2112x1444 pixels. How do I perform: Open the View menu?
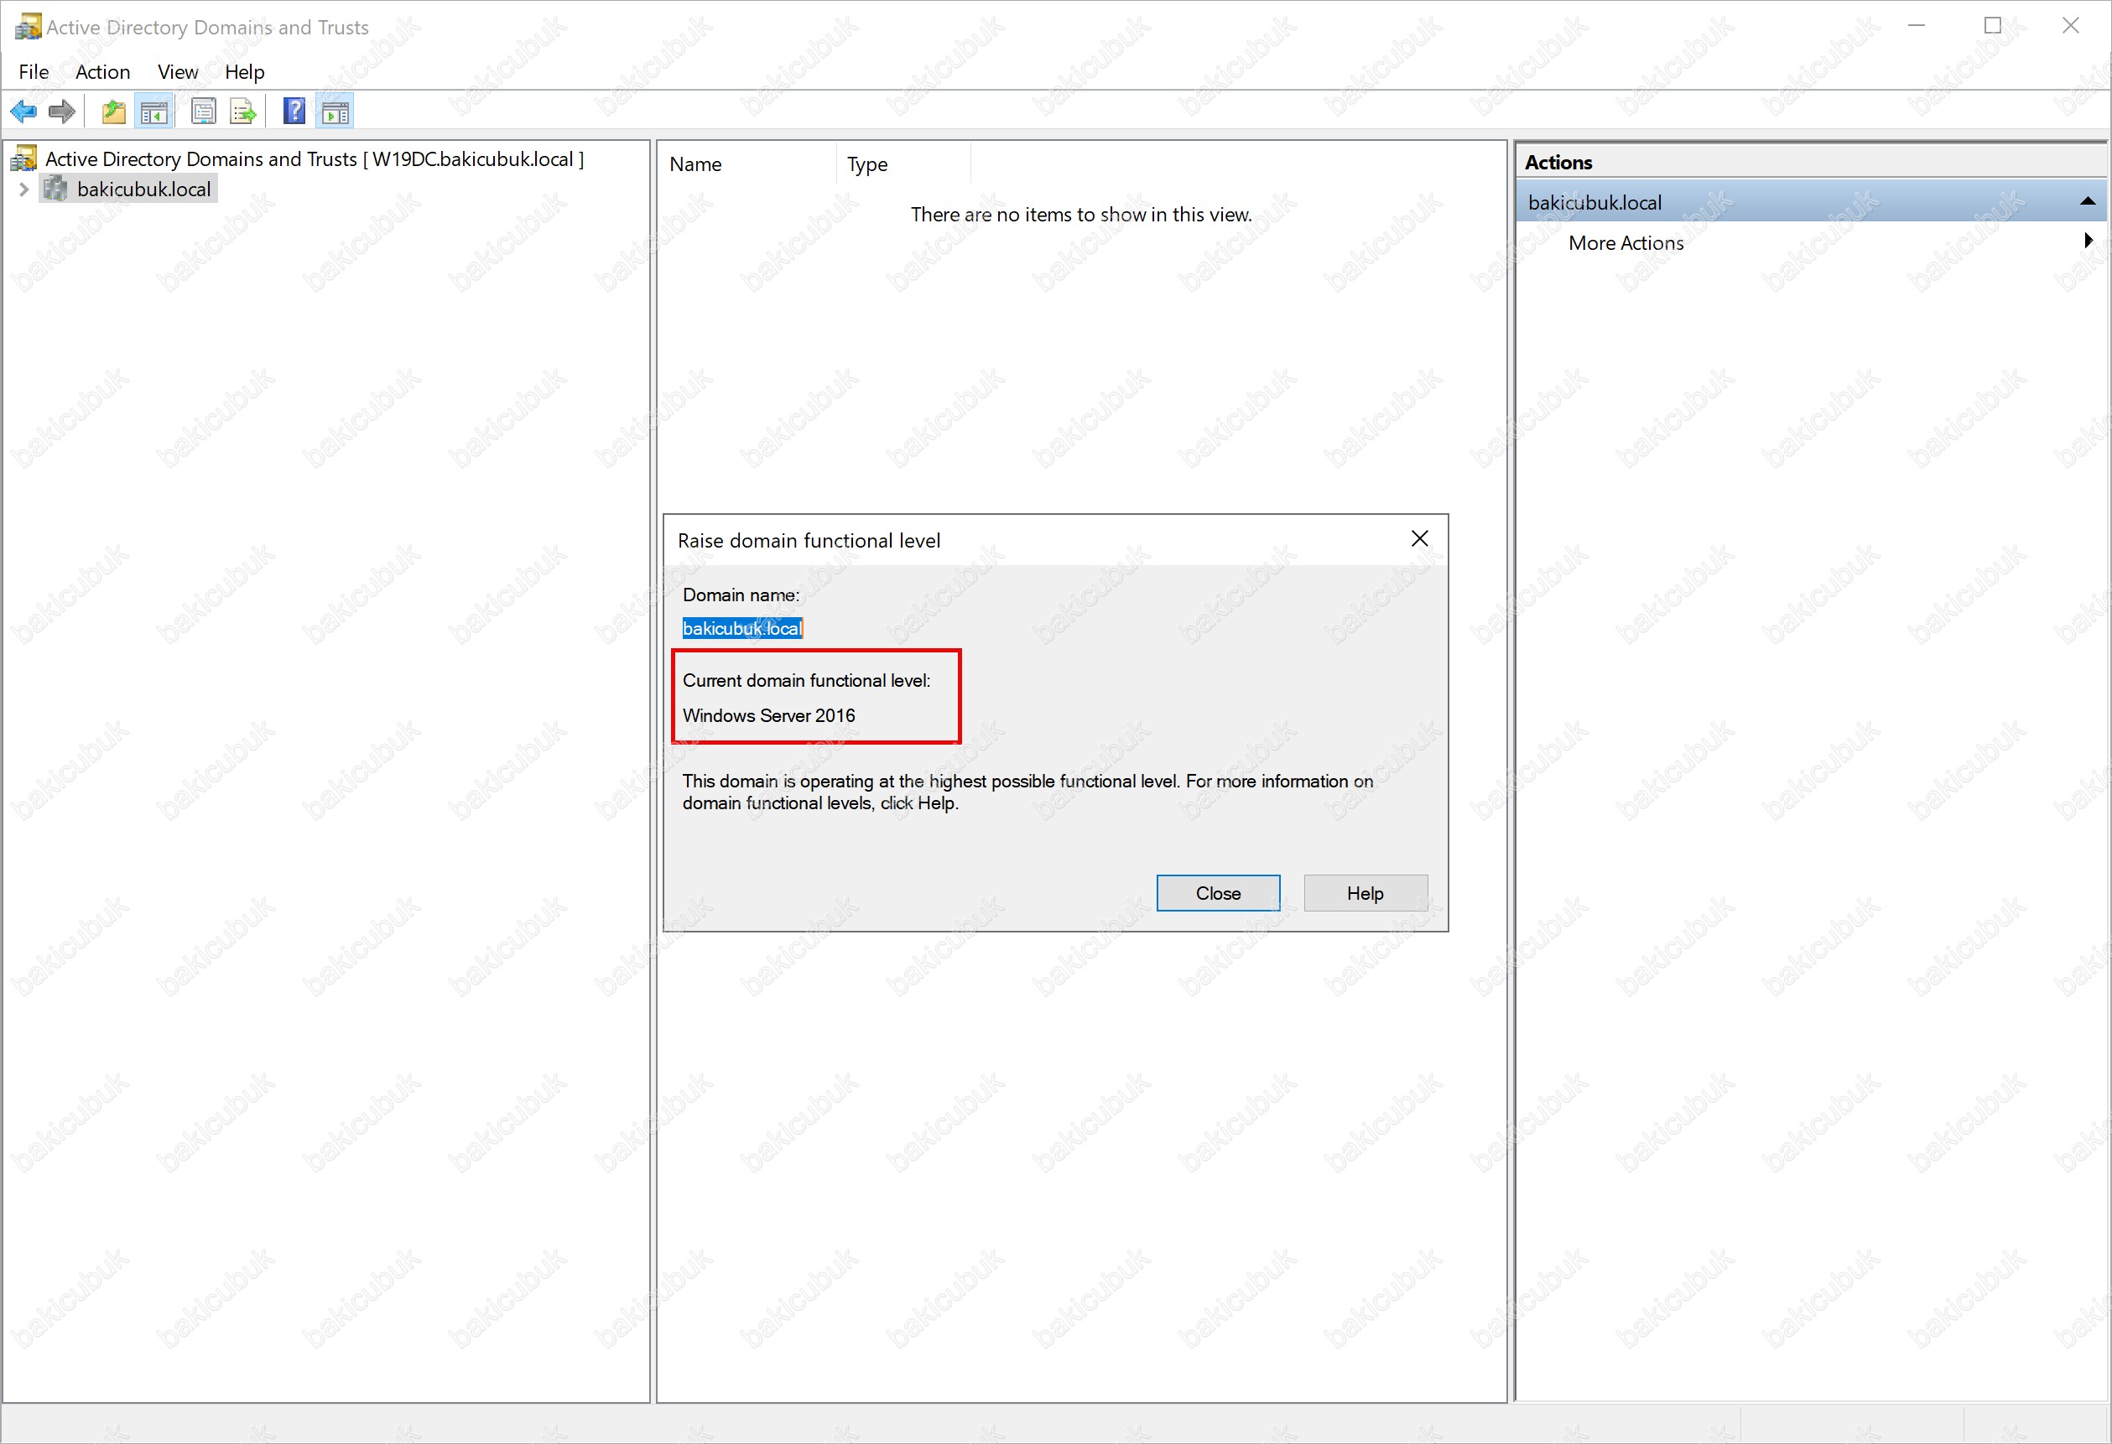point(177,72)
